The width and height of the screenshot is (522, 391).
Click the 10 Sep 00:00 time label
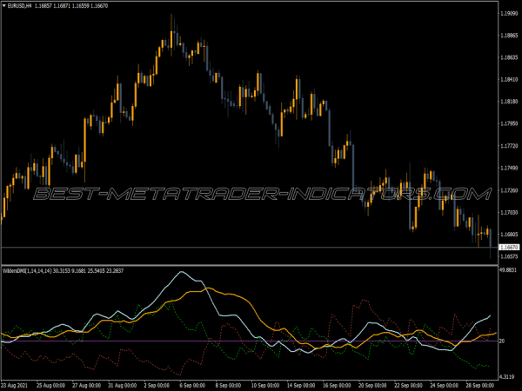265,386
